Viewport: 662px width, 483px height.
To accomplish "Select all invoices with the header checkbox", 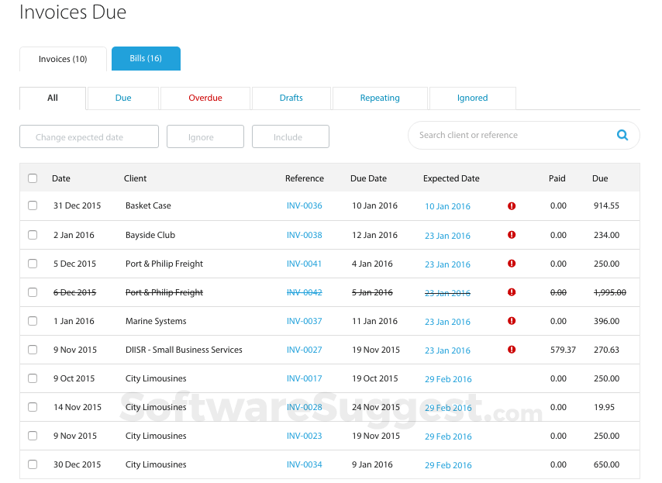I will click(32, 178).
